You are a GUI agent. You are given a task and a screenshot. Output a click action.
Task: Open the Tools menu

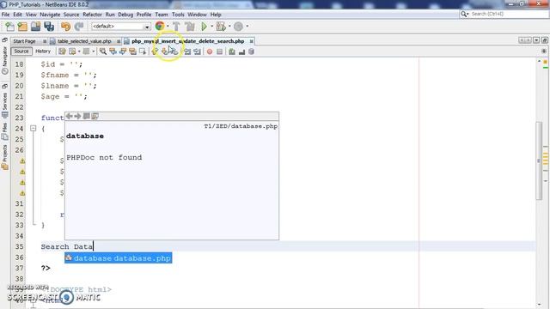tap(178, 15)
